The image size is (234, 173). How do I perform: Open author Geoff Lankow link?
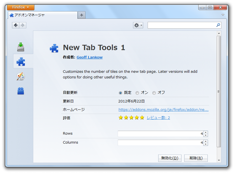(89, 57)
